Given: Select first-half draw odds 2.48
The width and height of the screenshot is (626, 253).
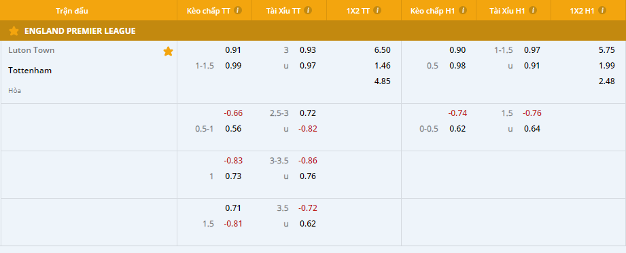Looking at the screenshot, I should (x=607, y=81).
